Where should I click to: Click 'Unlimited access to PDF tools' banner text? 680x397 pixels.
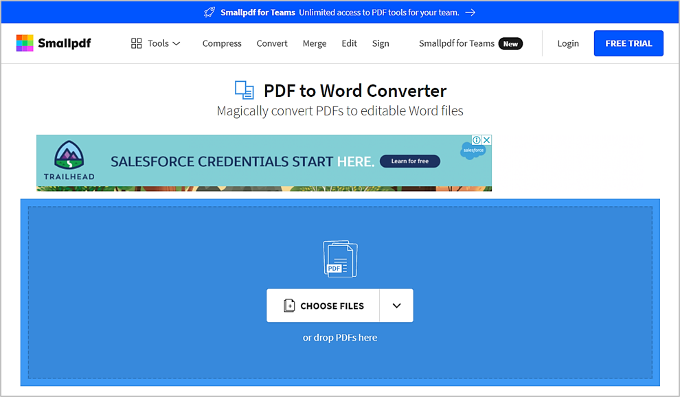click(378, 12)
